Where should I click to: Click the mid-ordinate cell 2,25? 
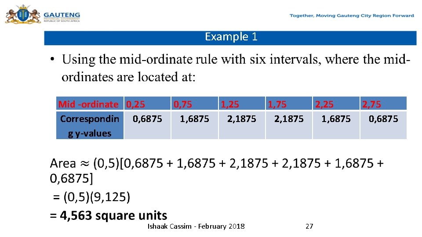pos(336,104)
